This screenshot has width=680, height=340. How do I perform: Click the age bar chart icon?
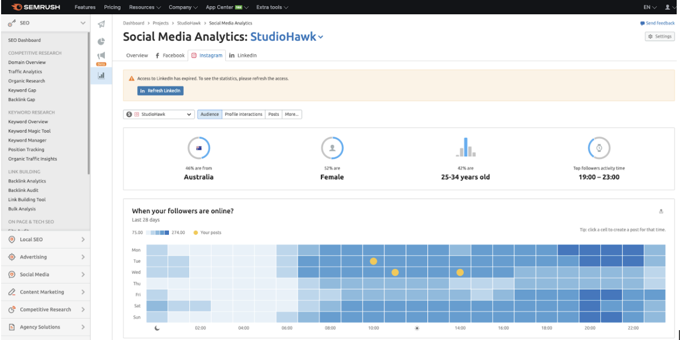(466, 147)
